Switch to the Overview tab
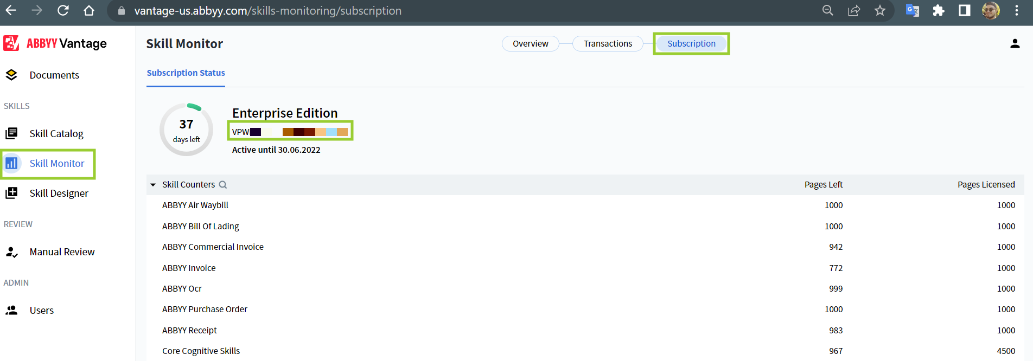Image resolution: width=1033 pixels, height=361 pixels. [x=531, y=43]
